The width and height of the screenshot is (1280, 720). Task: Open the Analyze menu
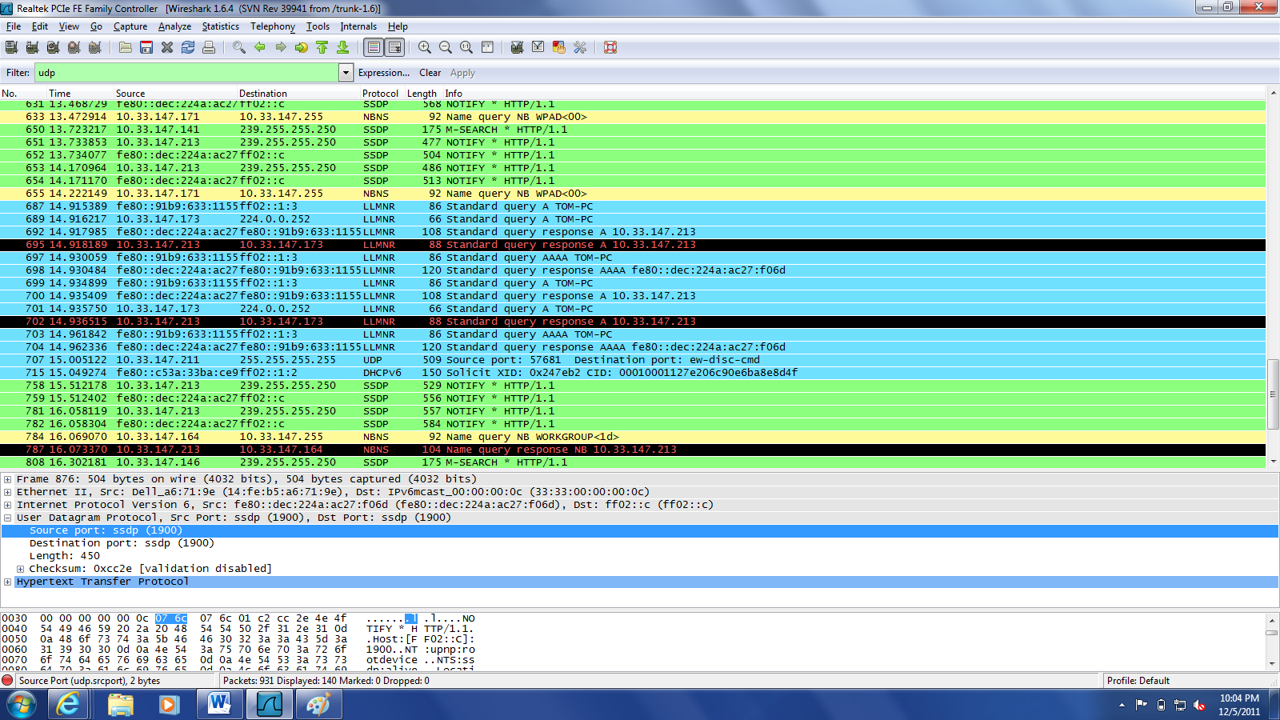174,26
